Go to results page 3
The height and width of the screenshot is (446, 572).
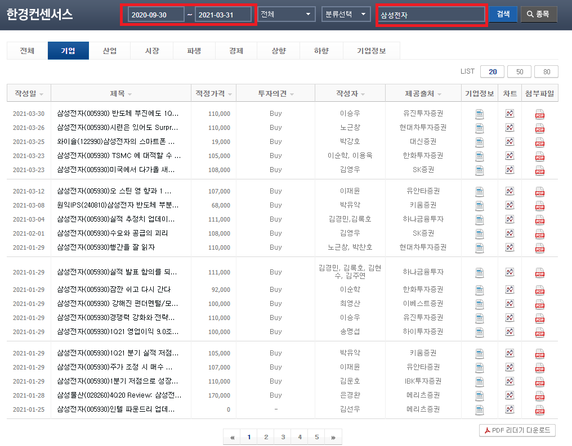coord(283,437)
